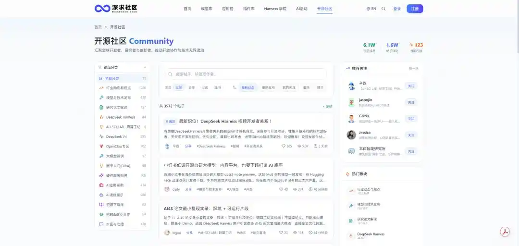
Task: Click the 研究论文解读 icon in 热门版块
Action: point(350,221)
